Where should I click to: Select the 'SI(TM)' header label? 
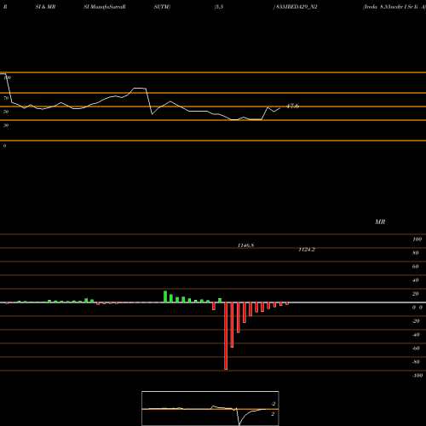click(162, 7)
